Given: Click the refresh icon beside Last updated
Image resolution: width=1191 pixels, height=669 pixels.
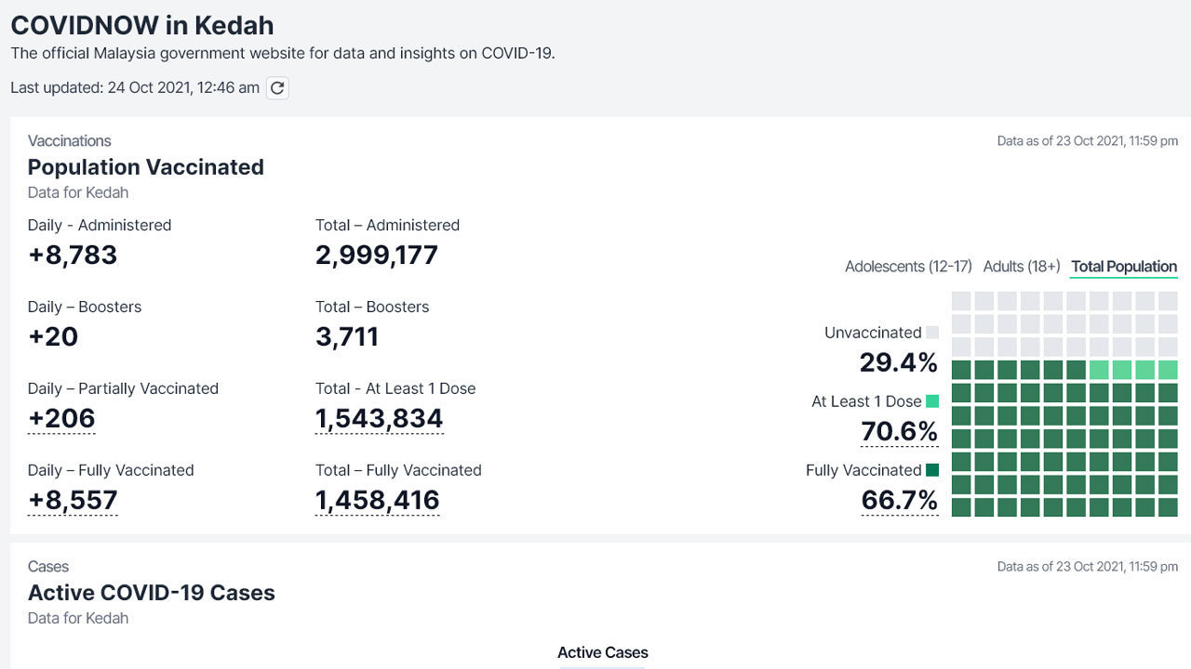Looking at the screenshot, I should click(277, 87).
